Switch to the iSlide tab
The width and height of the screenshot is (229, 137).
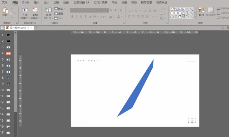coord(26,3)
